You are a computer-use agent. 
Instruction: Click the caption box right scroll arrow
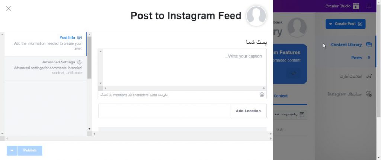[264, 88]
